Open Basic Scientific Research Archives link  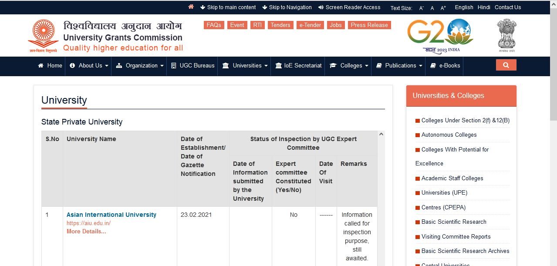click(x=465, y=251)
